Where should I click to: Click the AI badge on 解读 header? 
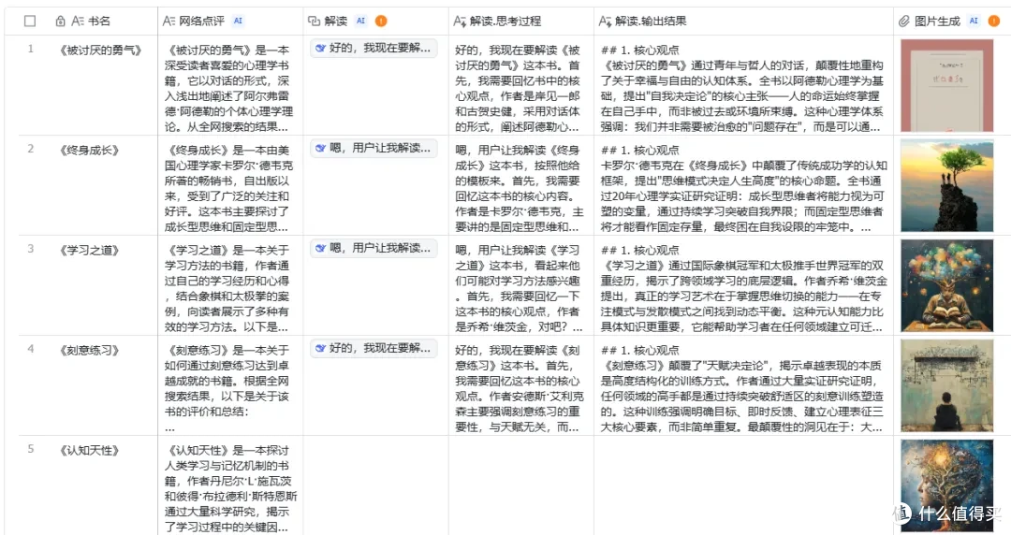click(361, 22)
